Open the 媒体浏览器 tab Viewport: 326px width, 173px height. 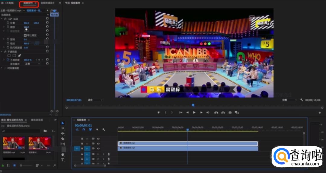click(37, 120)
